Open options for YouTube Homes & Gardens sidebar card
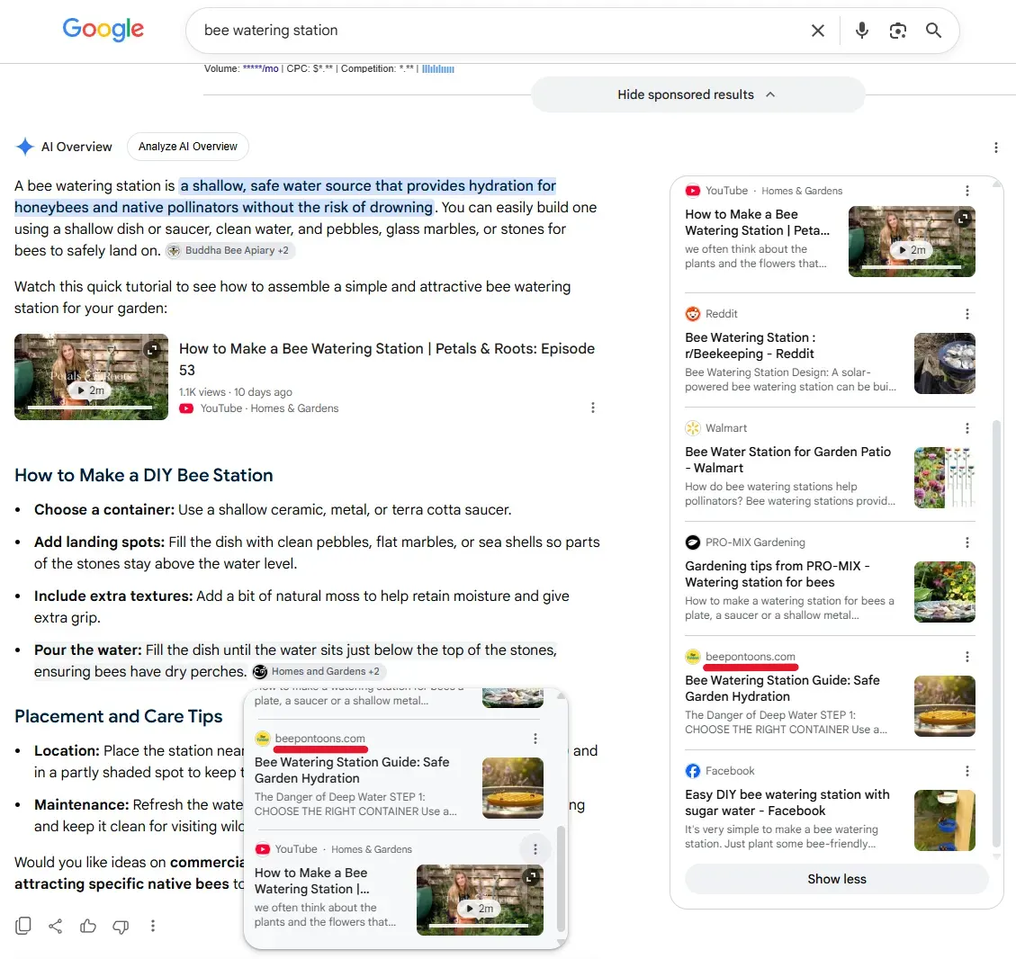Image resolution: width=1016 pixels, height=959 pixels. pos(967,191)
